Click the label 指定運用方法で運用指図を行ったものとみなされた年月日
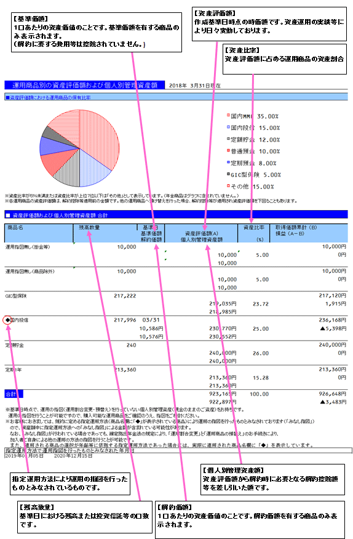Viewport: 353px width, 539px height. tap(69, 450)
